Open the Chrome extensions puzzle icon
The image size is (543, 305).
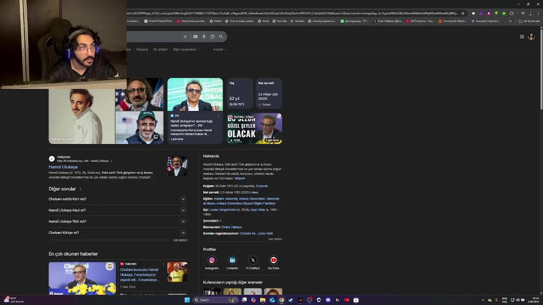pos(512,13)
